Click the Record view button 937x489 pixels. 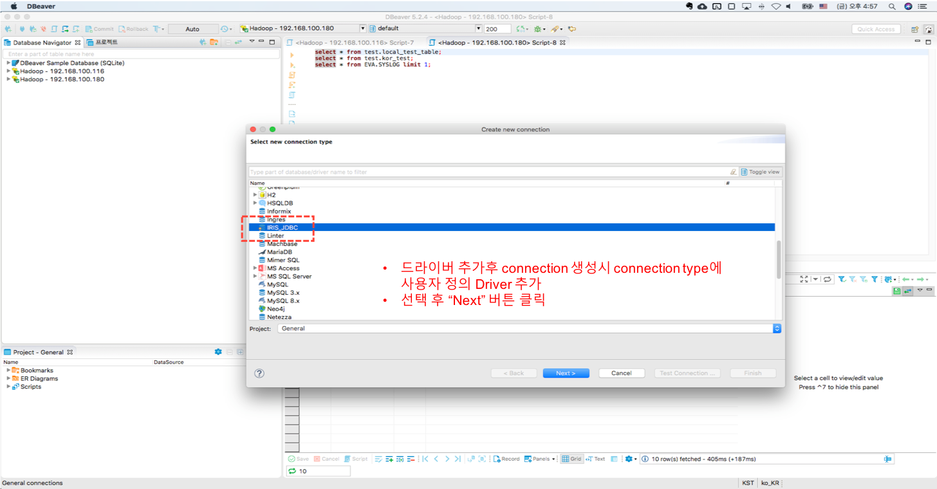pos(506,459)
